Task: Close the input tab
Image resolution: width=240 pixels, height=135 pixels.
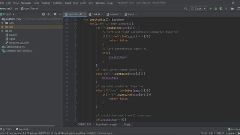Action: coord(136,14)
